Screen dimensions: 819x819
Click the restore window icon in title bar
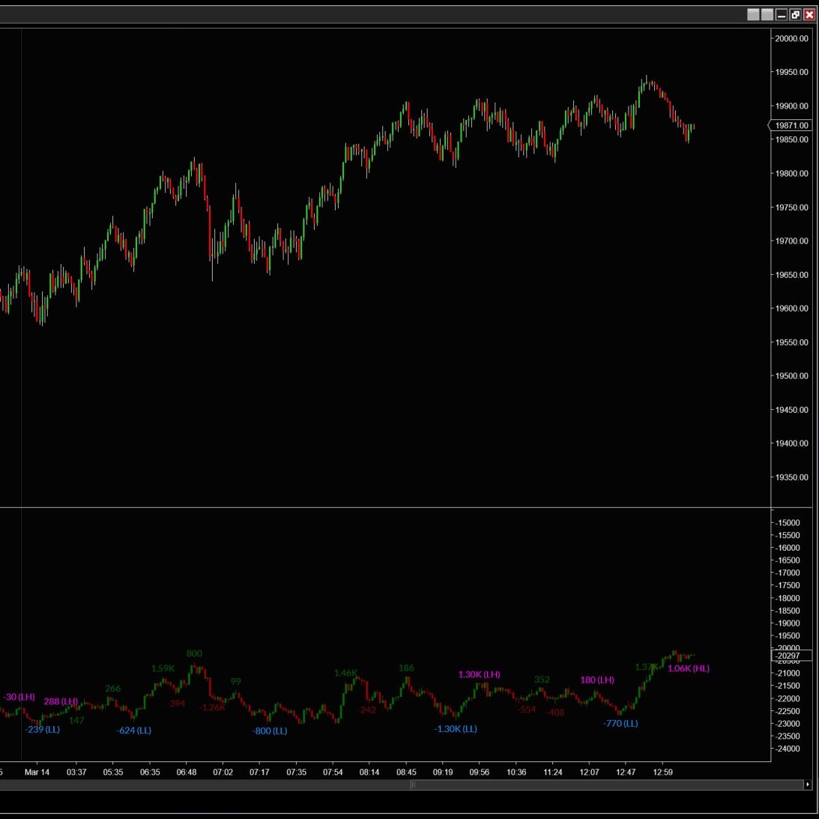pyautogui.click(x=795, y=15)
